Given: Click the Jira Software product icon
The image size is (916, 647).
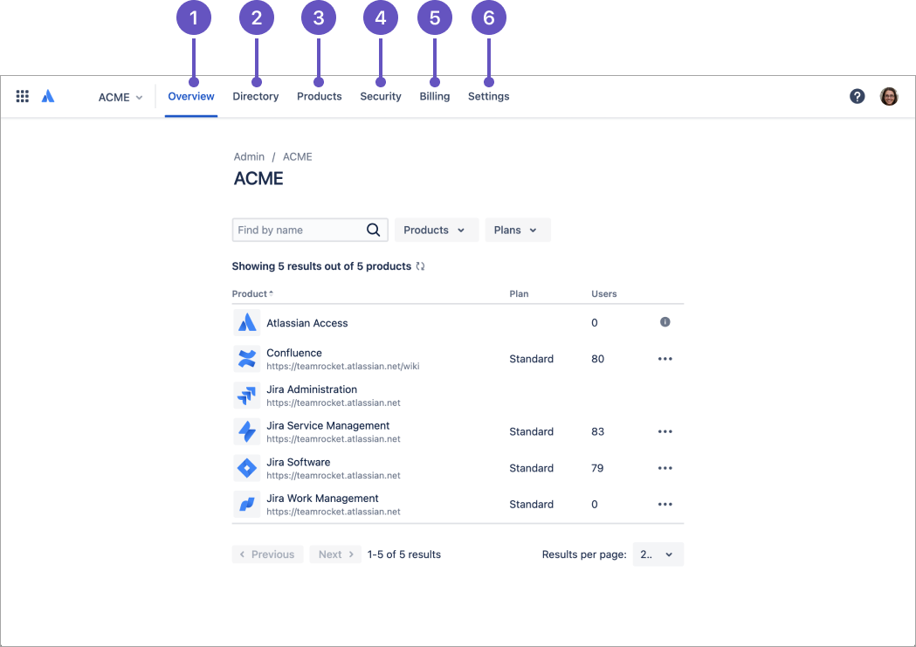Looking at the screenshot, I should 247,468.
